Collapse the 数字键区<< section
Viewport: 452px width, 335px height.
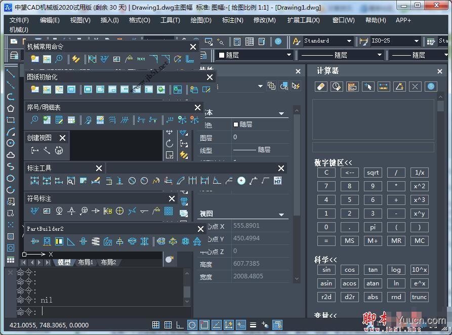pos(333,162)
